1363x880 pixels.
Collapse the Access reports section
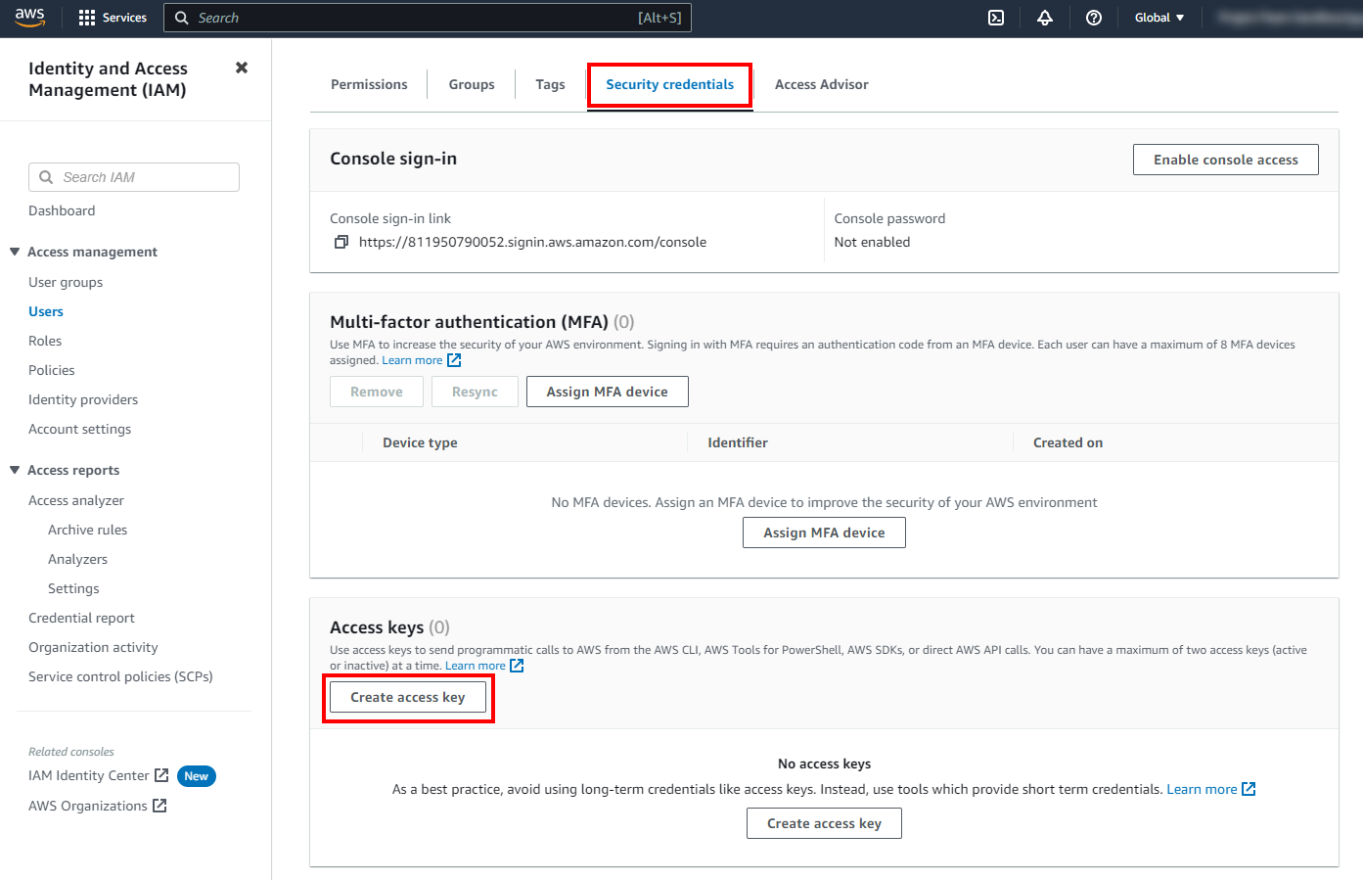click(x=15, y=470)
